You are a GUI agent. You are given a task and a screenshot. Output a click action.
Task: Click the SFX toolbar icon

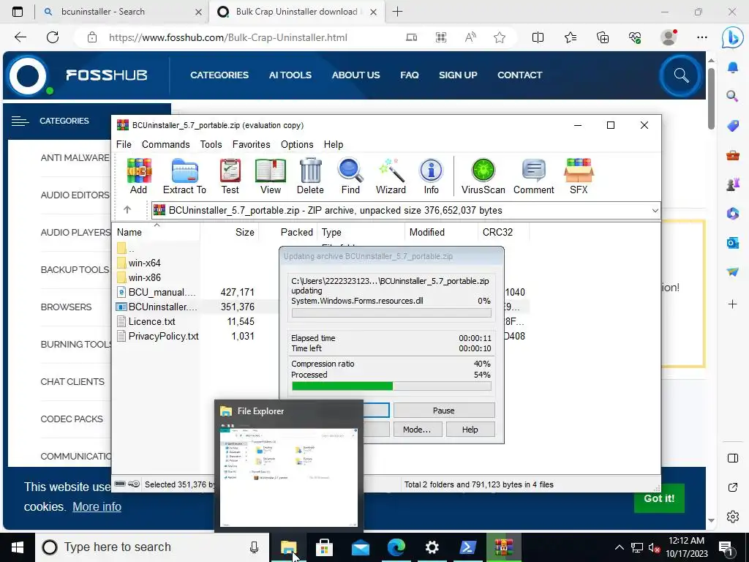pyautogui.click(x=579, y=176)
